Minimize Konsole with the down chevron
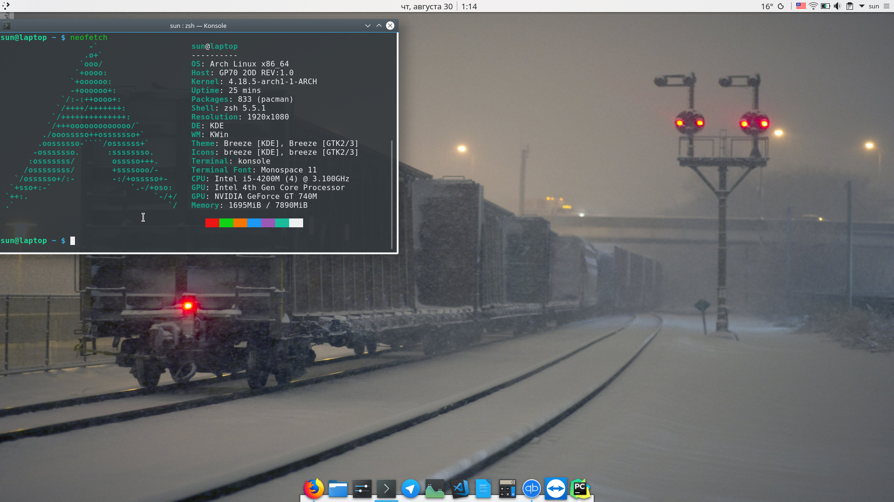 368,26
